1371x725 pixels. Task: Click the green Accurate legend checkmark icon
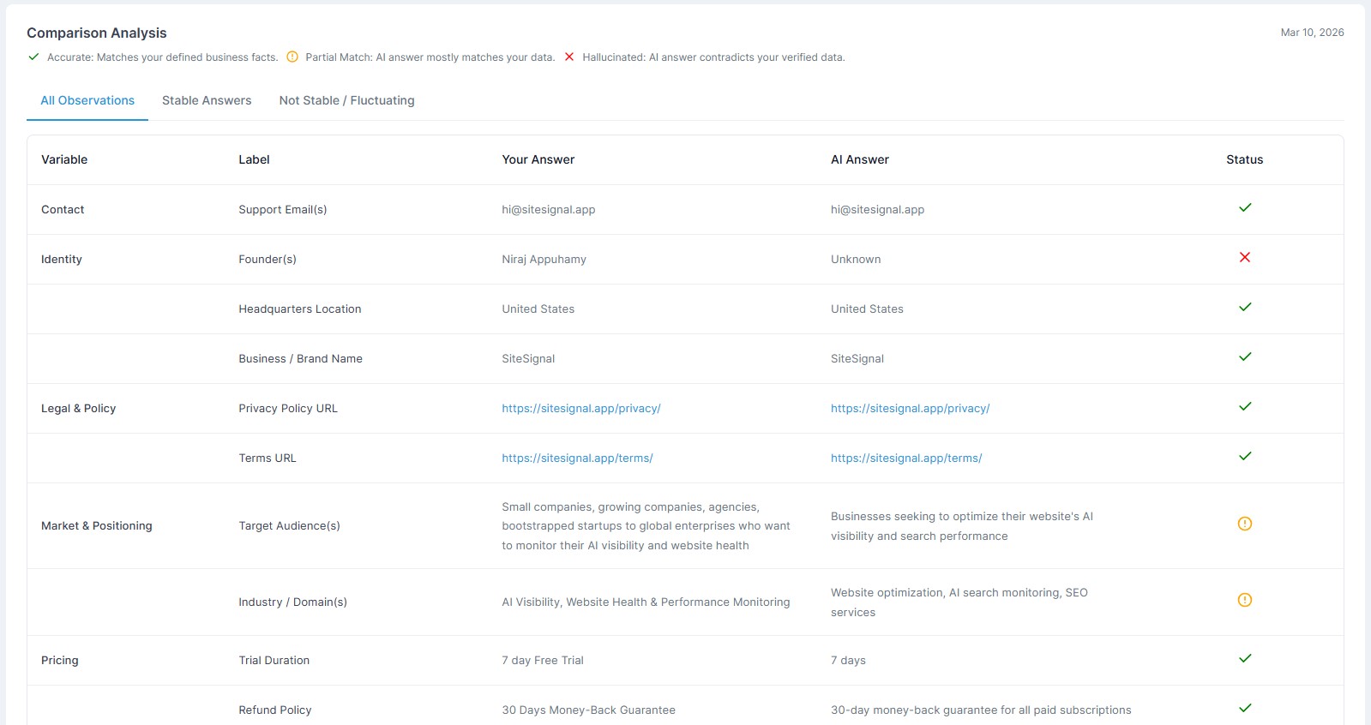33,57
